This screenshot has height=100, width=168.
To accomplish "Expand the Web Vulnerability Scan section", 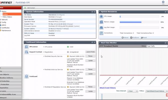I will click(x=11, y=94).
